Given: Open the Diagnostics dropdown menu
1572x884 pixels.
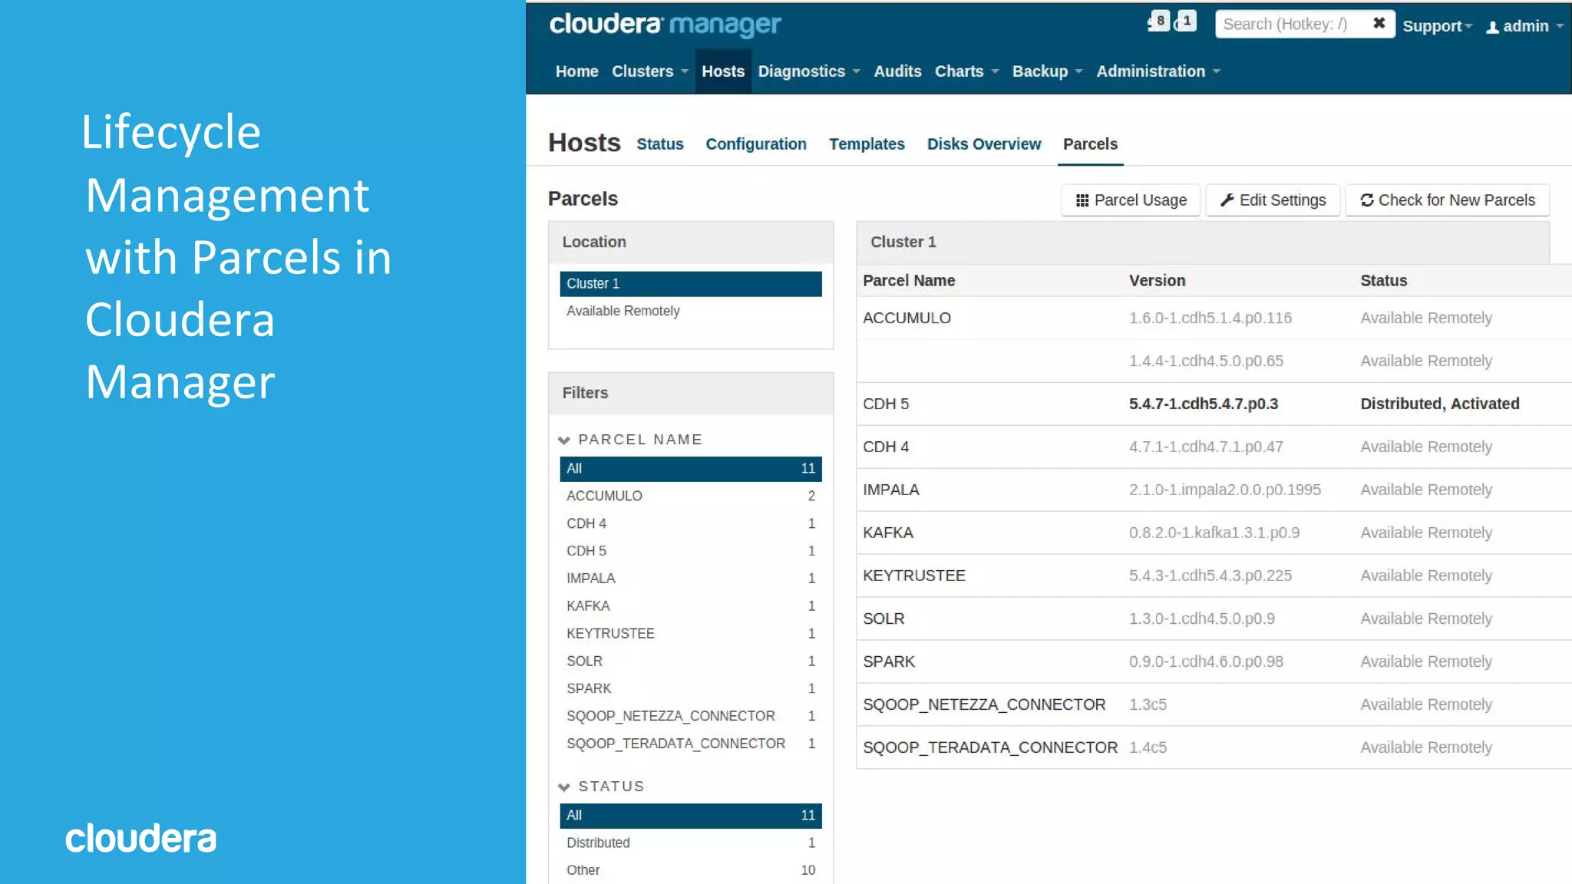Looking at the screenshot, I should 809,71.
